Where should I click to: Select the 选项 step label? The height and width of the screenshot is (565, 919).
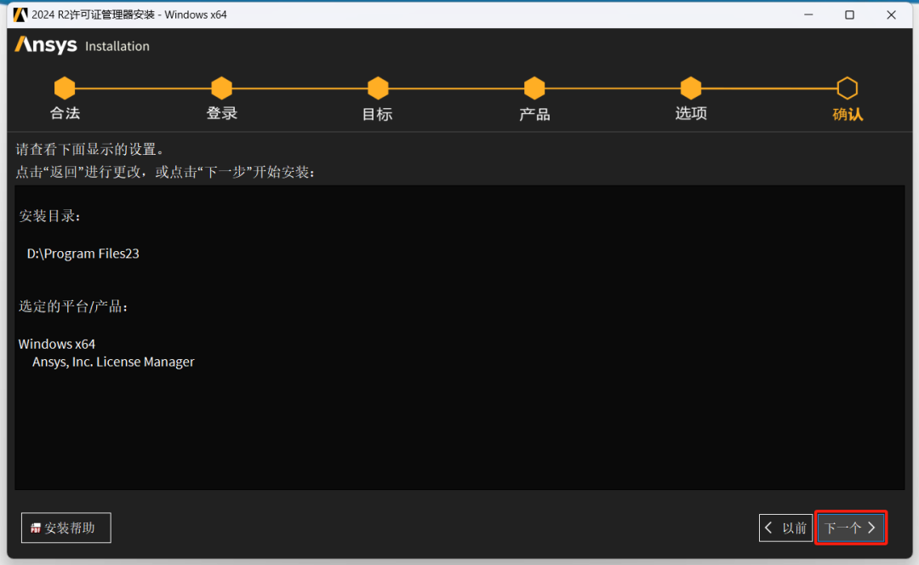(691, 114)
